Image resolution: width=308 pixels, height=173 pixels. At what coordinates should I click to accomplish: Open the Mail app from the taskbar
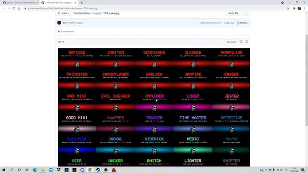[x=51, y=170]
